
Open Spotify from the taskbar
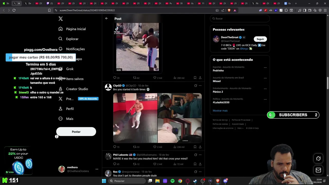[172, 181]
